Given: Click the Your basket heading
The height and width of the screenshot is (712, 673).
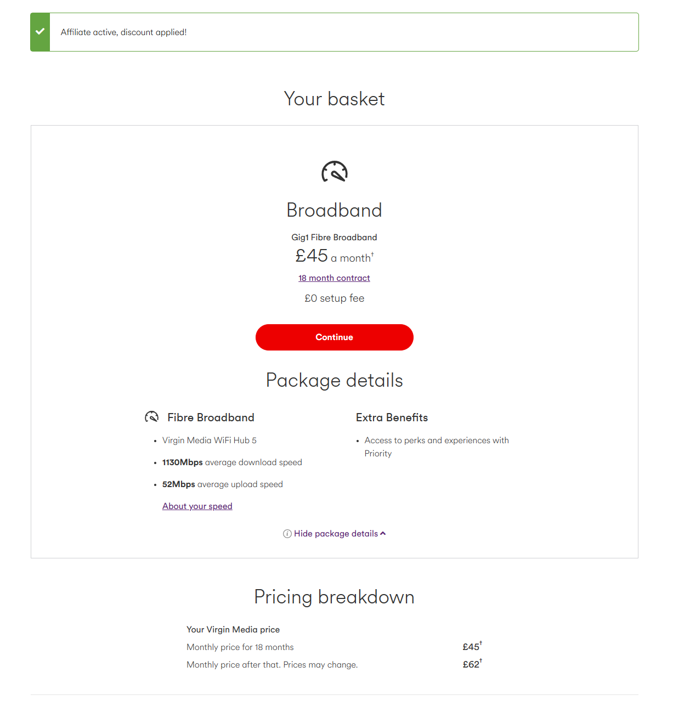Looking at the screenshot, I should pos(334,99).
